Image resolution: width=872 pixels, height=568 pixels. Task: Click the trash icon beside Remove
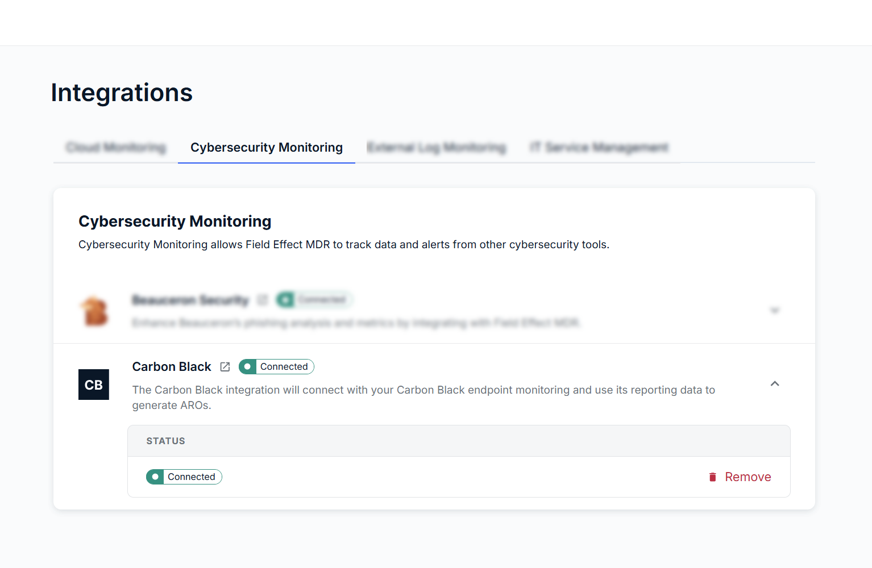[x=712, y=477]
